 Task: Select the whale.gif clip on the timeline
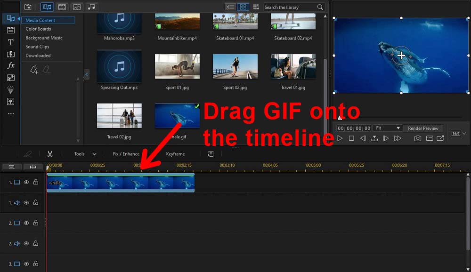(120, 183)
